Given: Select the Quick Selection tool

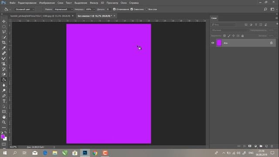Looking at the screenshot, I should point(4,37).
